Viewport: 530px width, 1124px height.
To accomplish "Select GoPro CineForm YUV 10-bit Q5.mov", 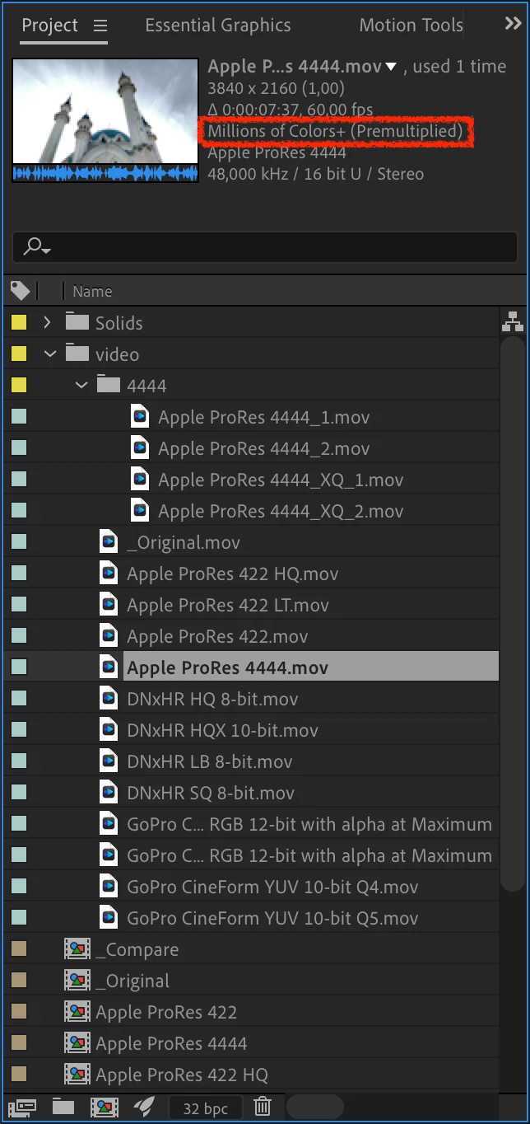I will click(272, 918).
